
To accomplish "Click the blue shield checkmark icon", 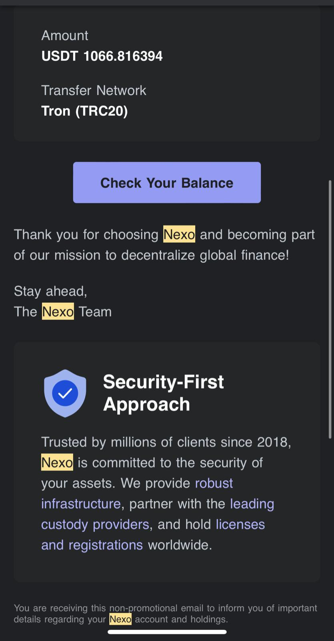I will (x=65, y=393).
